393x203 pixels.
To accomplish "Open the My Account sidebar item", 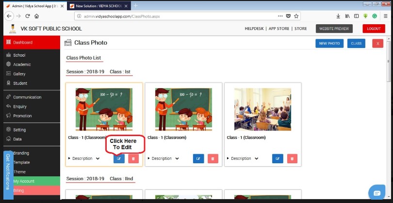I will pos(37,181).
